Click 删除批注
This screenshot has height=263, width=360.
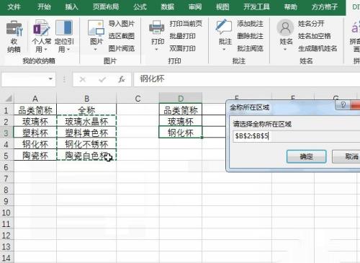(x=250, y=36)
